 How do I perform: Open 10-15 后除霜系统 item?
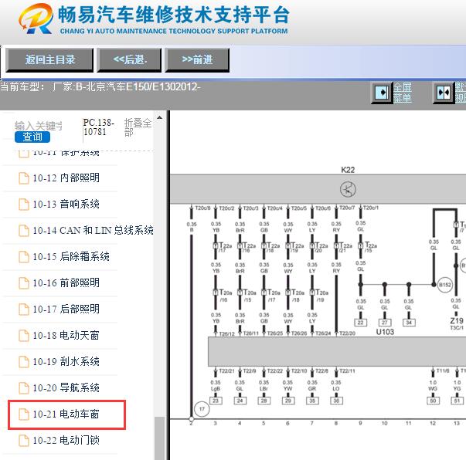point(71,256)
